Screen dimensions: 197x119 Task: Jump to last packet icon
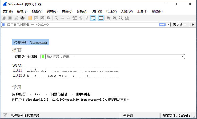click(87, 18)
